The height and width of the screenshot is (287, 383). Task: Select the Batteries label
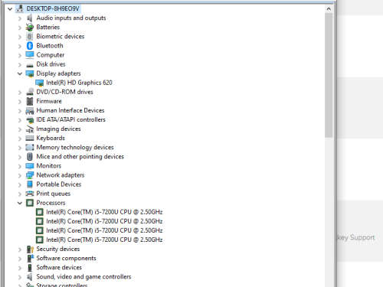tap(48, 27)
